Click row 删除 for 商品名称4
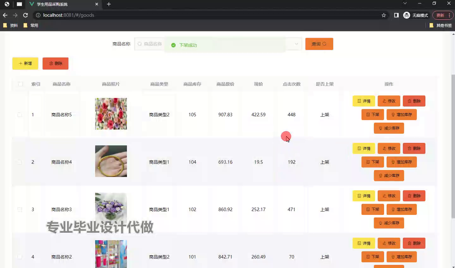455x268 pixels. coord(414,149)
